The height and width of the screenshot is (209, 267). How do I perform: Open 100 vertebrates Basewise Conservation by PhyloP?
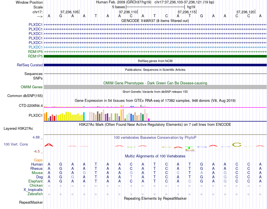tap(155, 138)
